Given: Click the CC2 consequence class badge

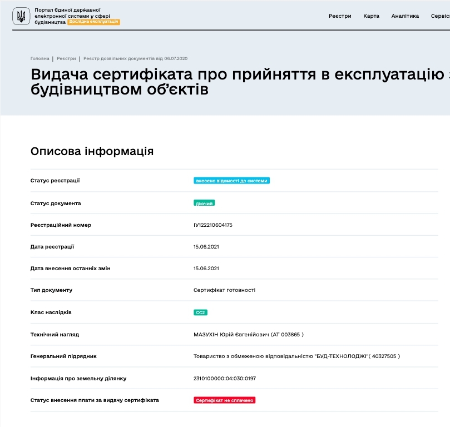Looking at the screenshot, I should pos(200,312).
